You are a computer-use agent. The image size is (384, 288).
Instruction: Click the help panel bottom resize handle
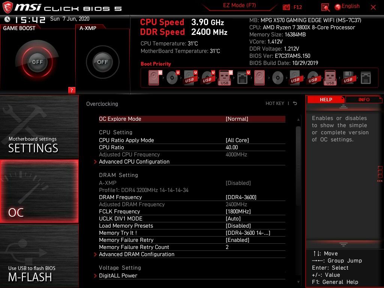pos(343,244)
